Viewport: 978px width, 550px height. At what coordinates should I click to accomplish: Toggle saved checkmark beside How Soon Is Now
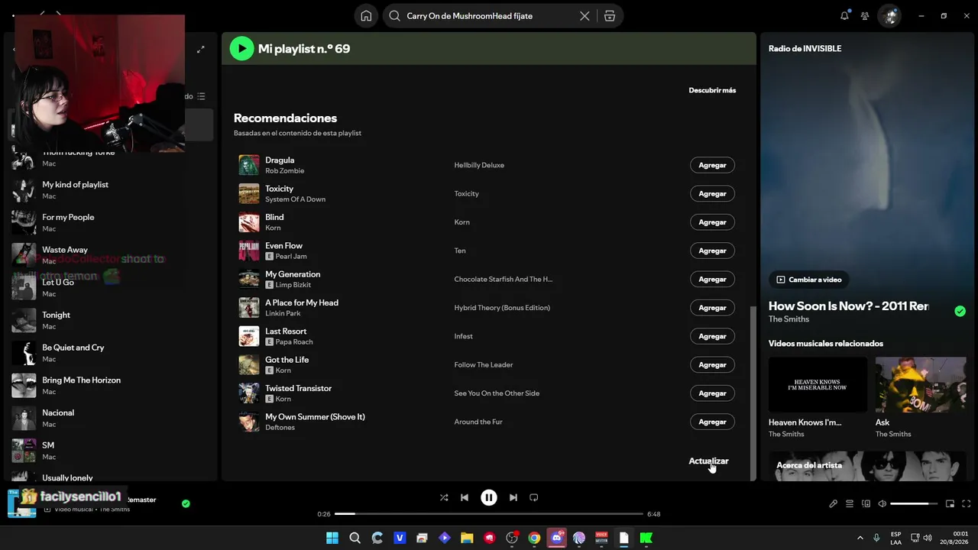(x=960, y=311)
